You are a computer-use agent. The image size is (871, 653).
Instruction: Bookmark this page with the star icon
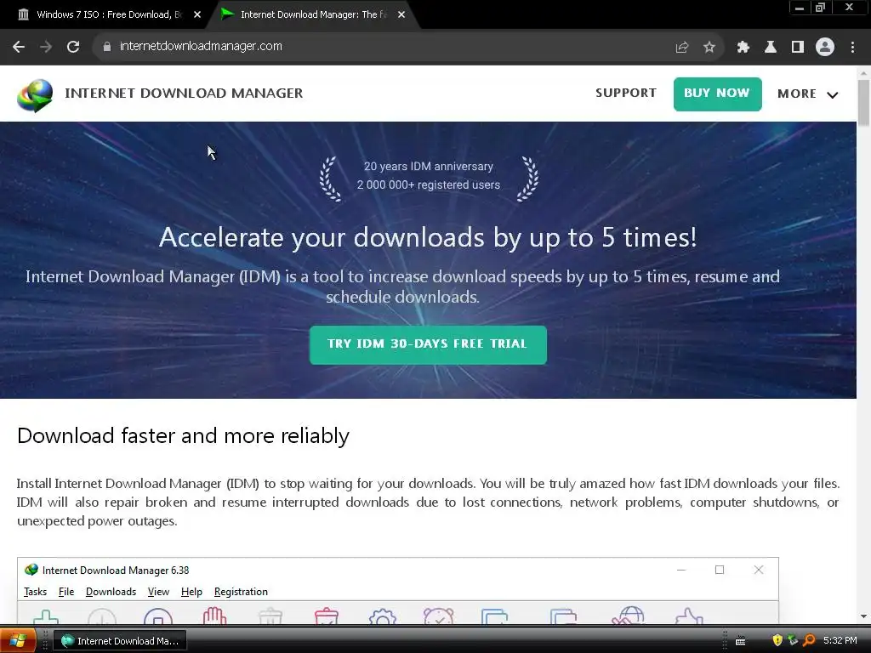[709, 48]
